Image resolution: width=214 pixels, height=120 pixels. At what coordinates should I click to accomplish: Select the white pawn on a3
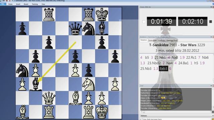click(x=22, y=84)
